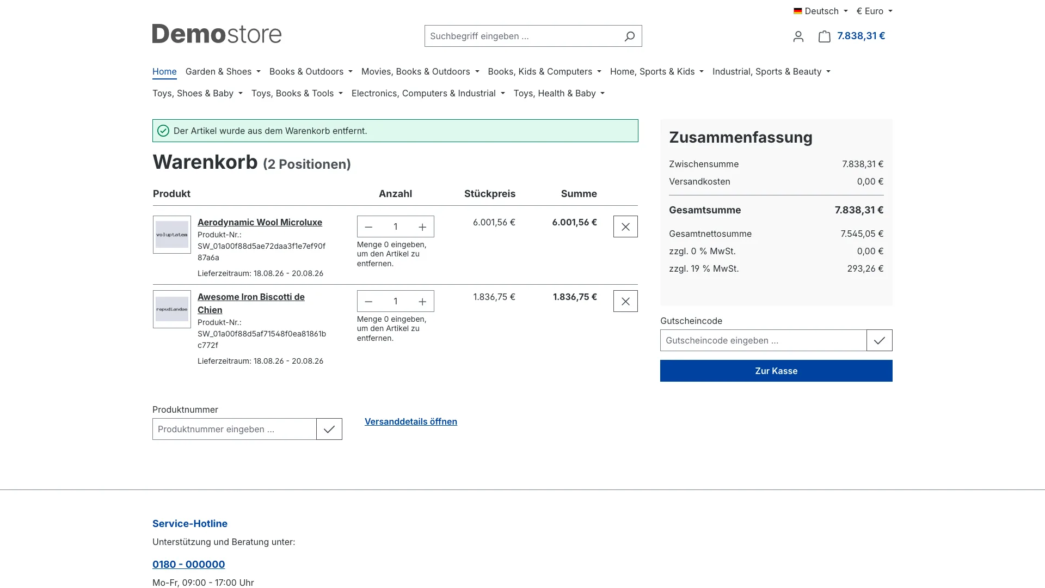Screen dimensions: 1045x588
Task: Submit the Gutscheincode checkmark button
Action: point(880,340)
